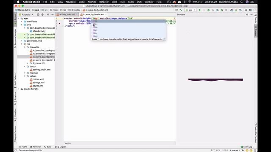Image resolution: width=271 pixels, height=152 pixels.
Task: Click the Search Everywhere magnifier in the toolbar
Action: coord(246,10)
